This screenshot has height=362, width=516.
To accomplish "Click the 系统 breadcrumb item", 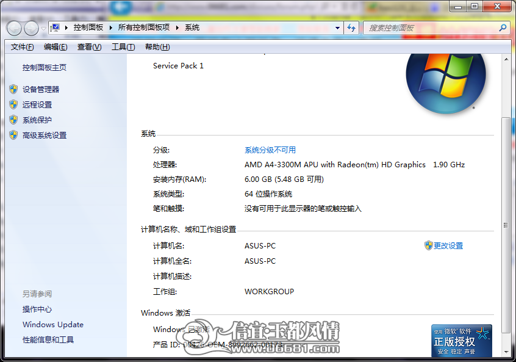I will [x=192, y=27].
